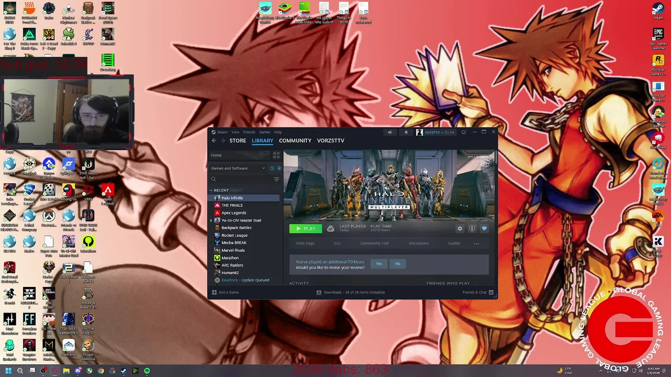Open the Help menu
Image resolution: width=671 pixels, height=377 pixels.
(x=278, y=132)
